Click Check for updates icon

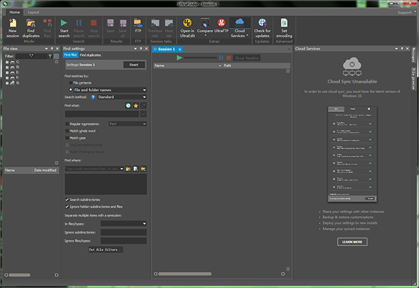click(263, 23)
